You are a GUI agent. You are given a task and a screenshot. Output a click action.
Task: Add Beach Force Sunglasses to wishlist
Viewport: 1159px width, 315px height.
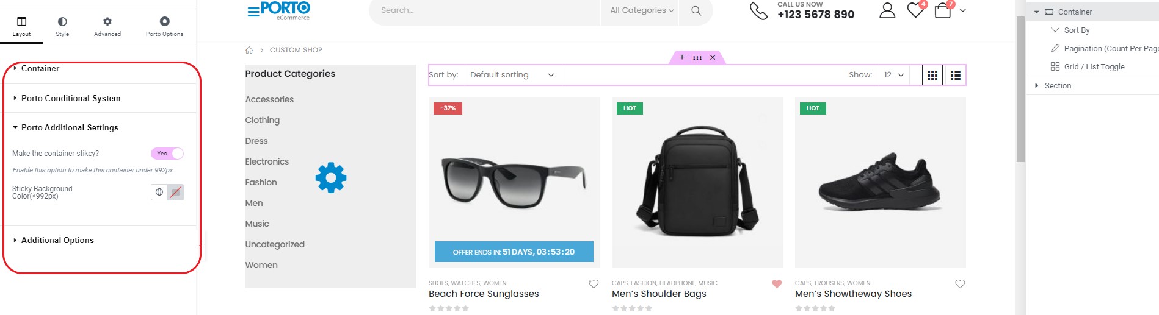click(594, 284)
